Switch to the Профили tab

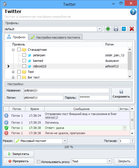click(x=16, y=37)
